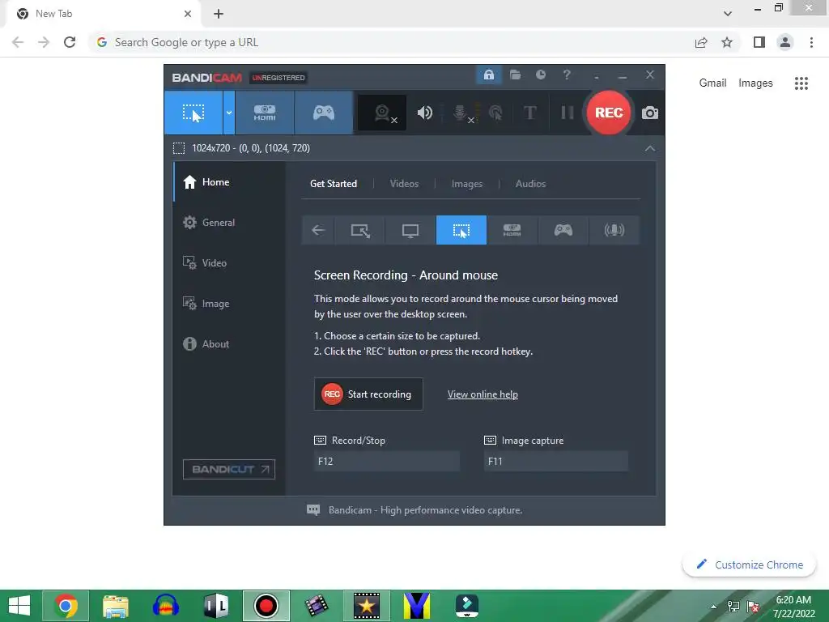The width and height of the screenshot is (829, 622).
Task: Click the share page icon in Chrome
Action: click(x=701, y=42)
